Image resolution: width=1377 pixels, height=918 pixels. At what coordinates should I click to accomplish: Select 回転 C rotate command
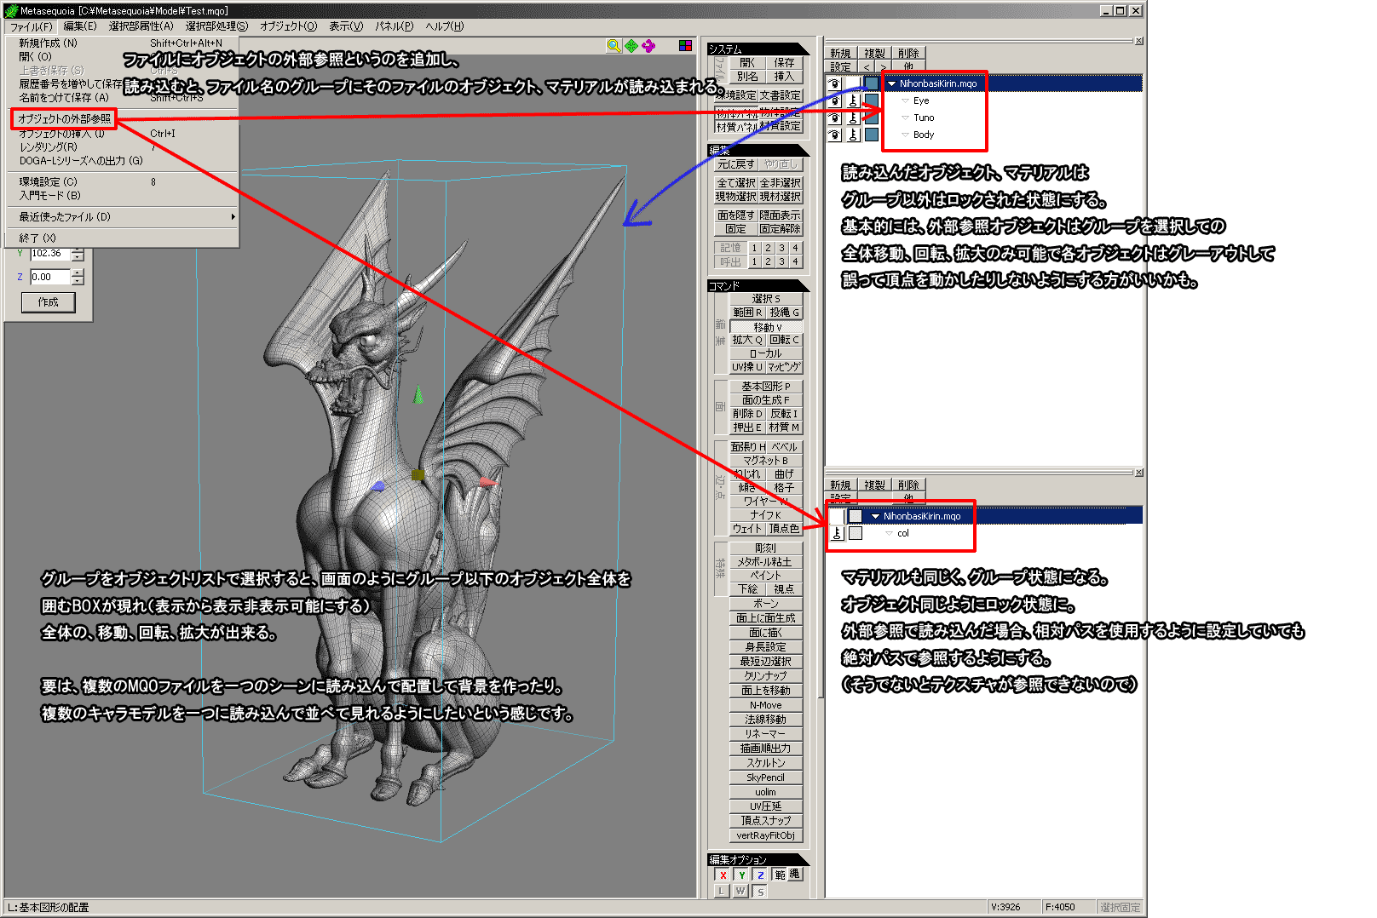pyautogui.click(x=785, y=340)
